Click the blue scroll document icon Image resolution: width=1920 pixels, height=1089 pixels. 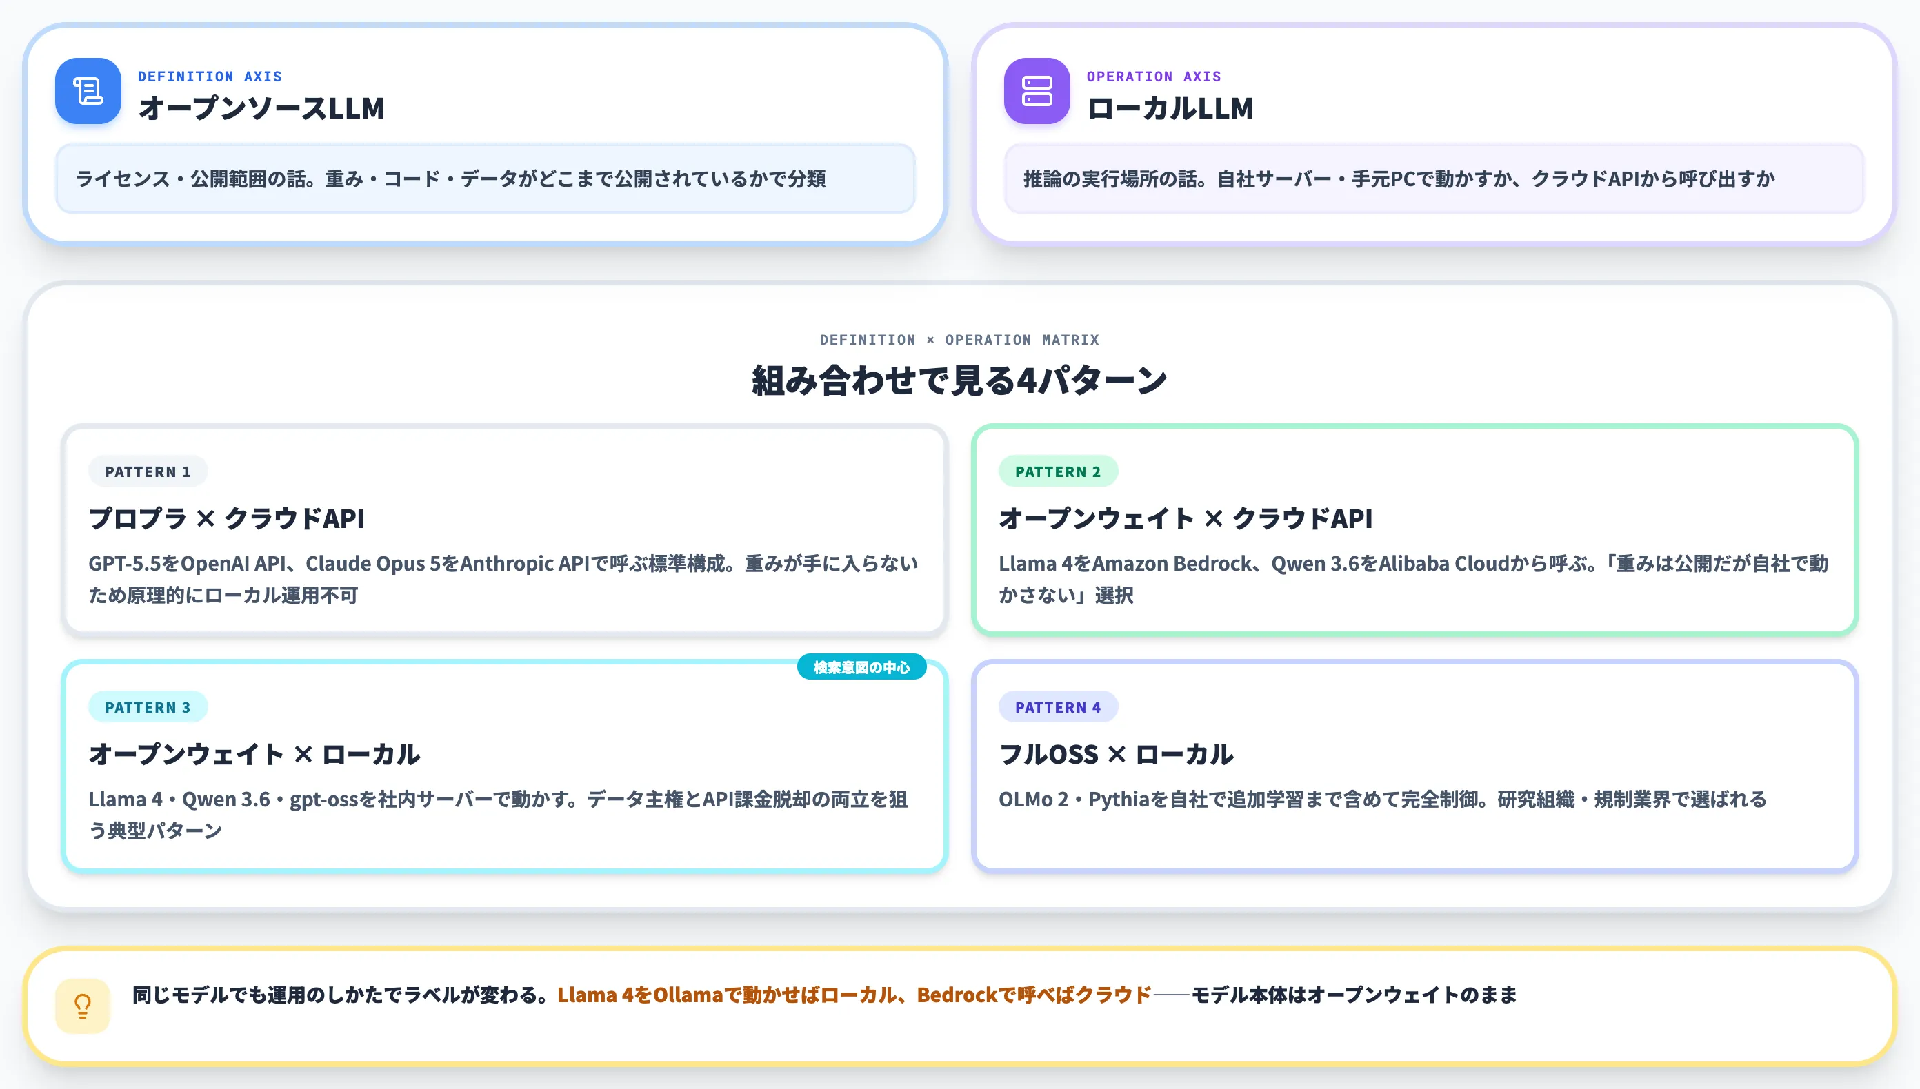tap(88, 91)
